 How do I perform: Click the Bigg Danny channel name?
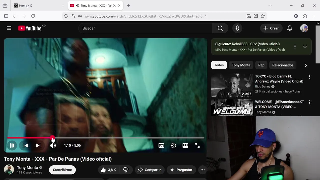[263, 86]
